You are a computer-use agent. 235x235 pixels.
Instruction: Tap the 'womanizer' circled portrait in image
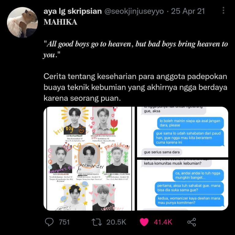pos(89,156)
